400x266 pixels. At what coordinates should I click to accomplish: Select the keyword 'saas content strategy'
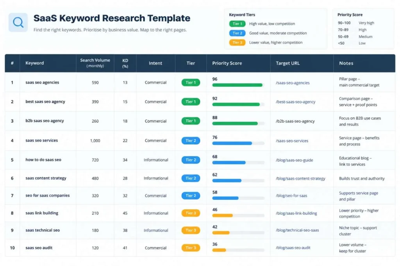click(46, 178)
